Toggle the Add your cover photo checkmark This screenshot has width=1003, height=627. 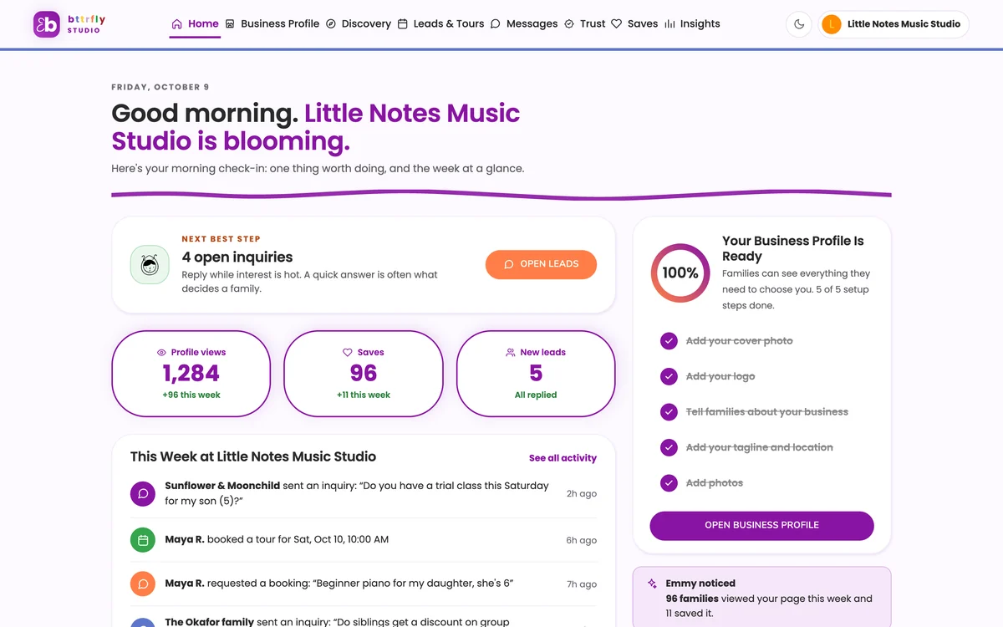pos(669,341)
